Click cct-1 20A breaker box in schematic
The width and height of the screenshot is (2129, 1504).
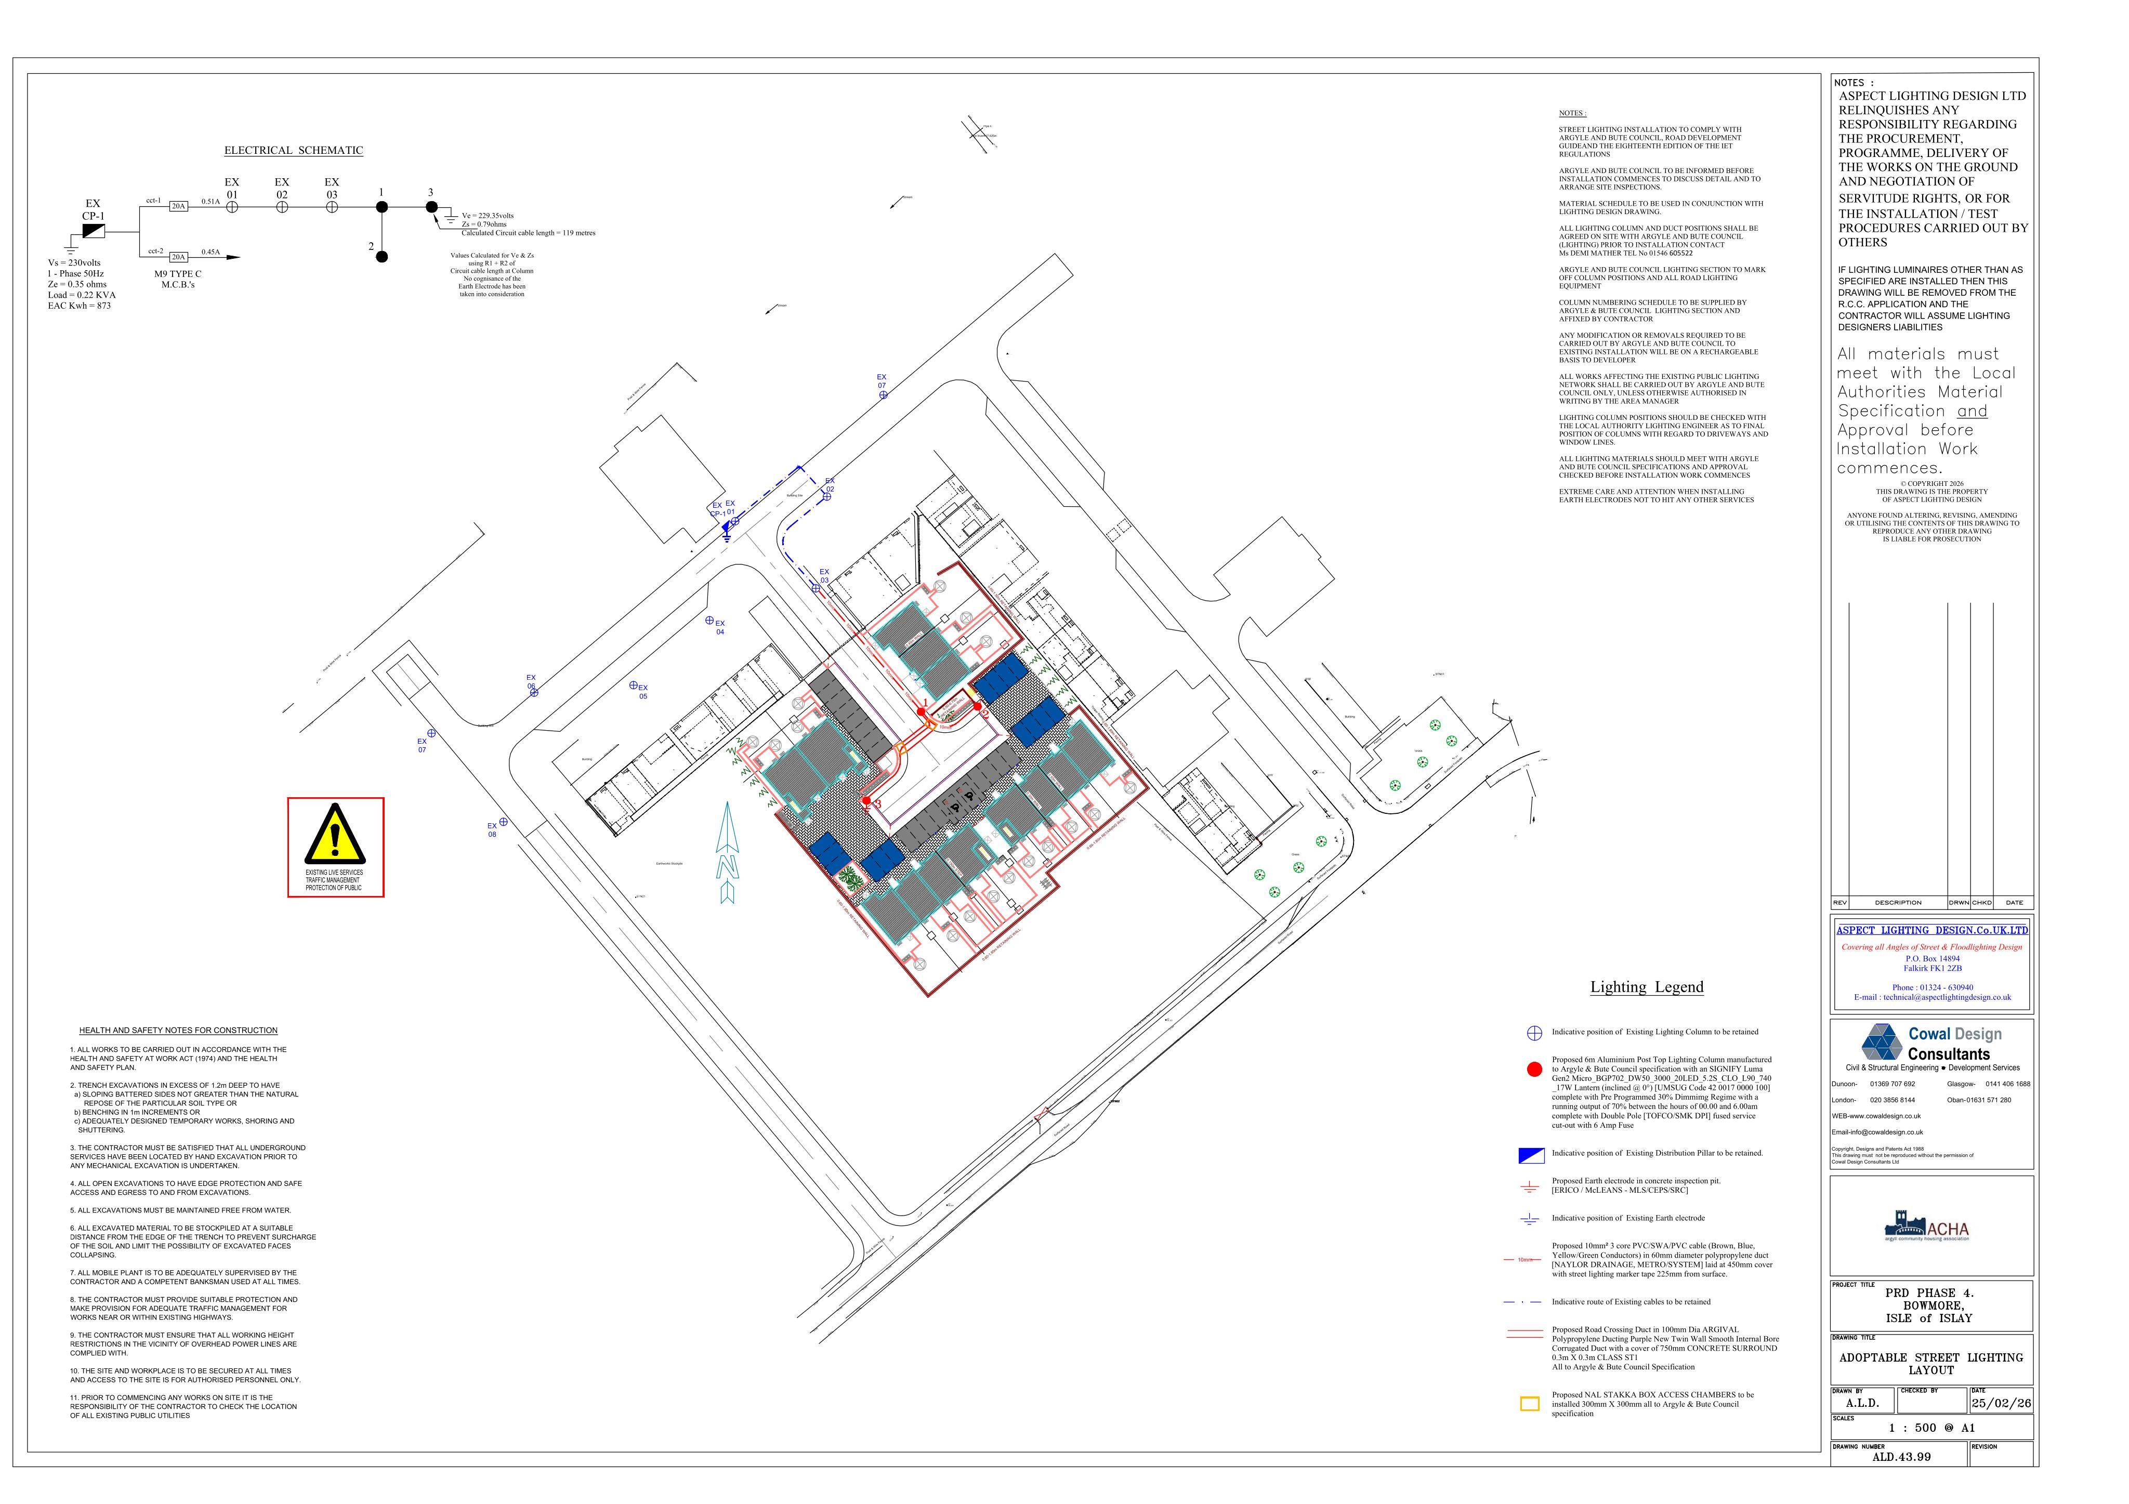pos(179,206)
